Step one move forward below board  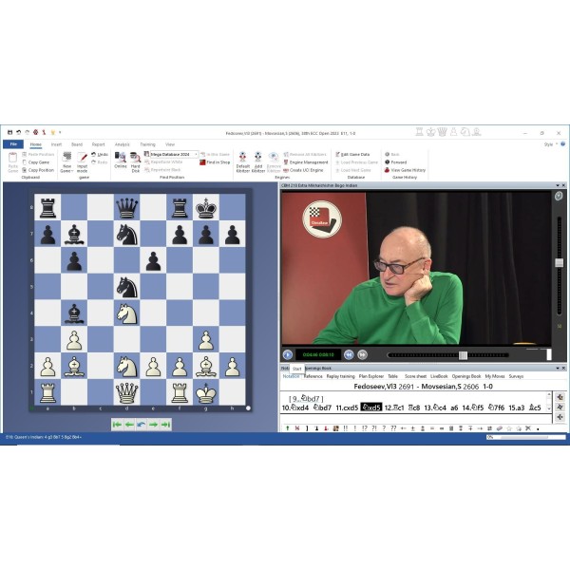[153, 425]
